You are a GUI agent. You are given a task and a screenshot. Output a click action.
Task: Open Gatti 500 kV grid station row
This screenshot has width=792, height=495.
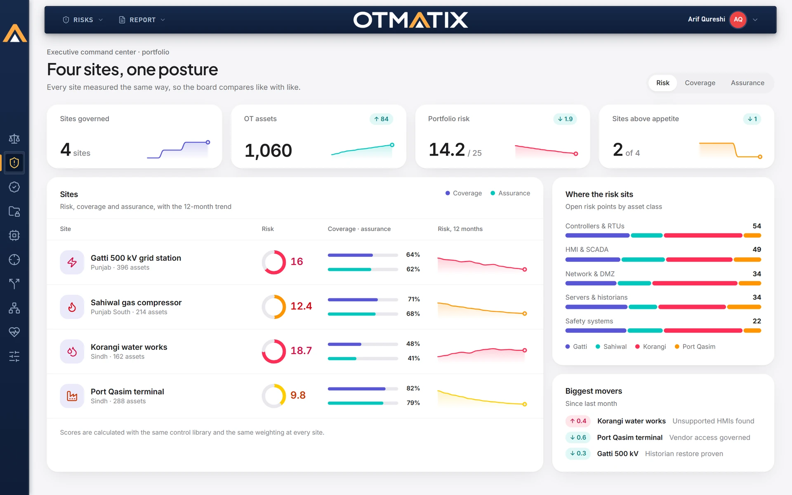[295, 262]
